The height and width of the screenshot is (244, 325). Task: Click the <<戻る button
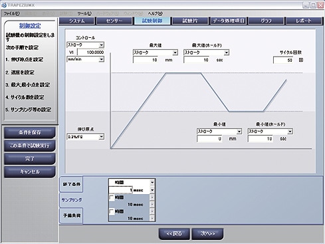pyautogui.click(x=174, y=234)
